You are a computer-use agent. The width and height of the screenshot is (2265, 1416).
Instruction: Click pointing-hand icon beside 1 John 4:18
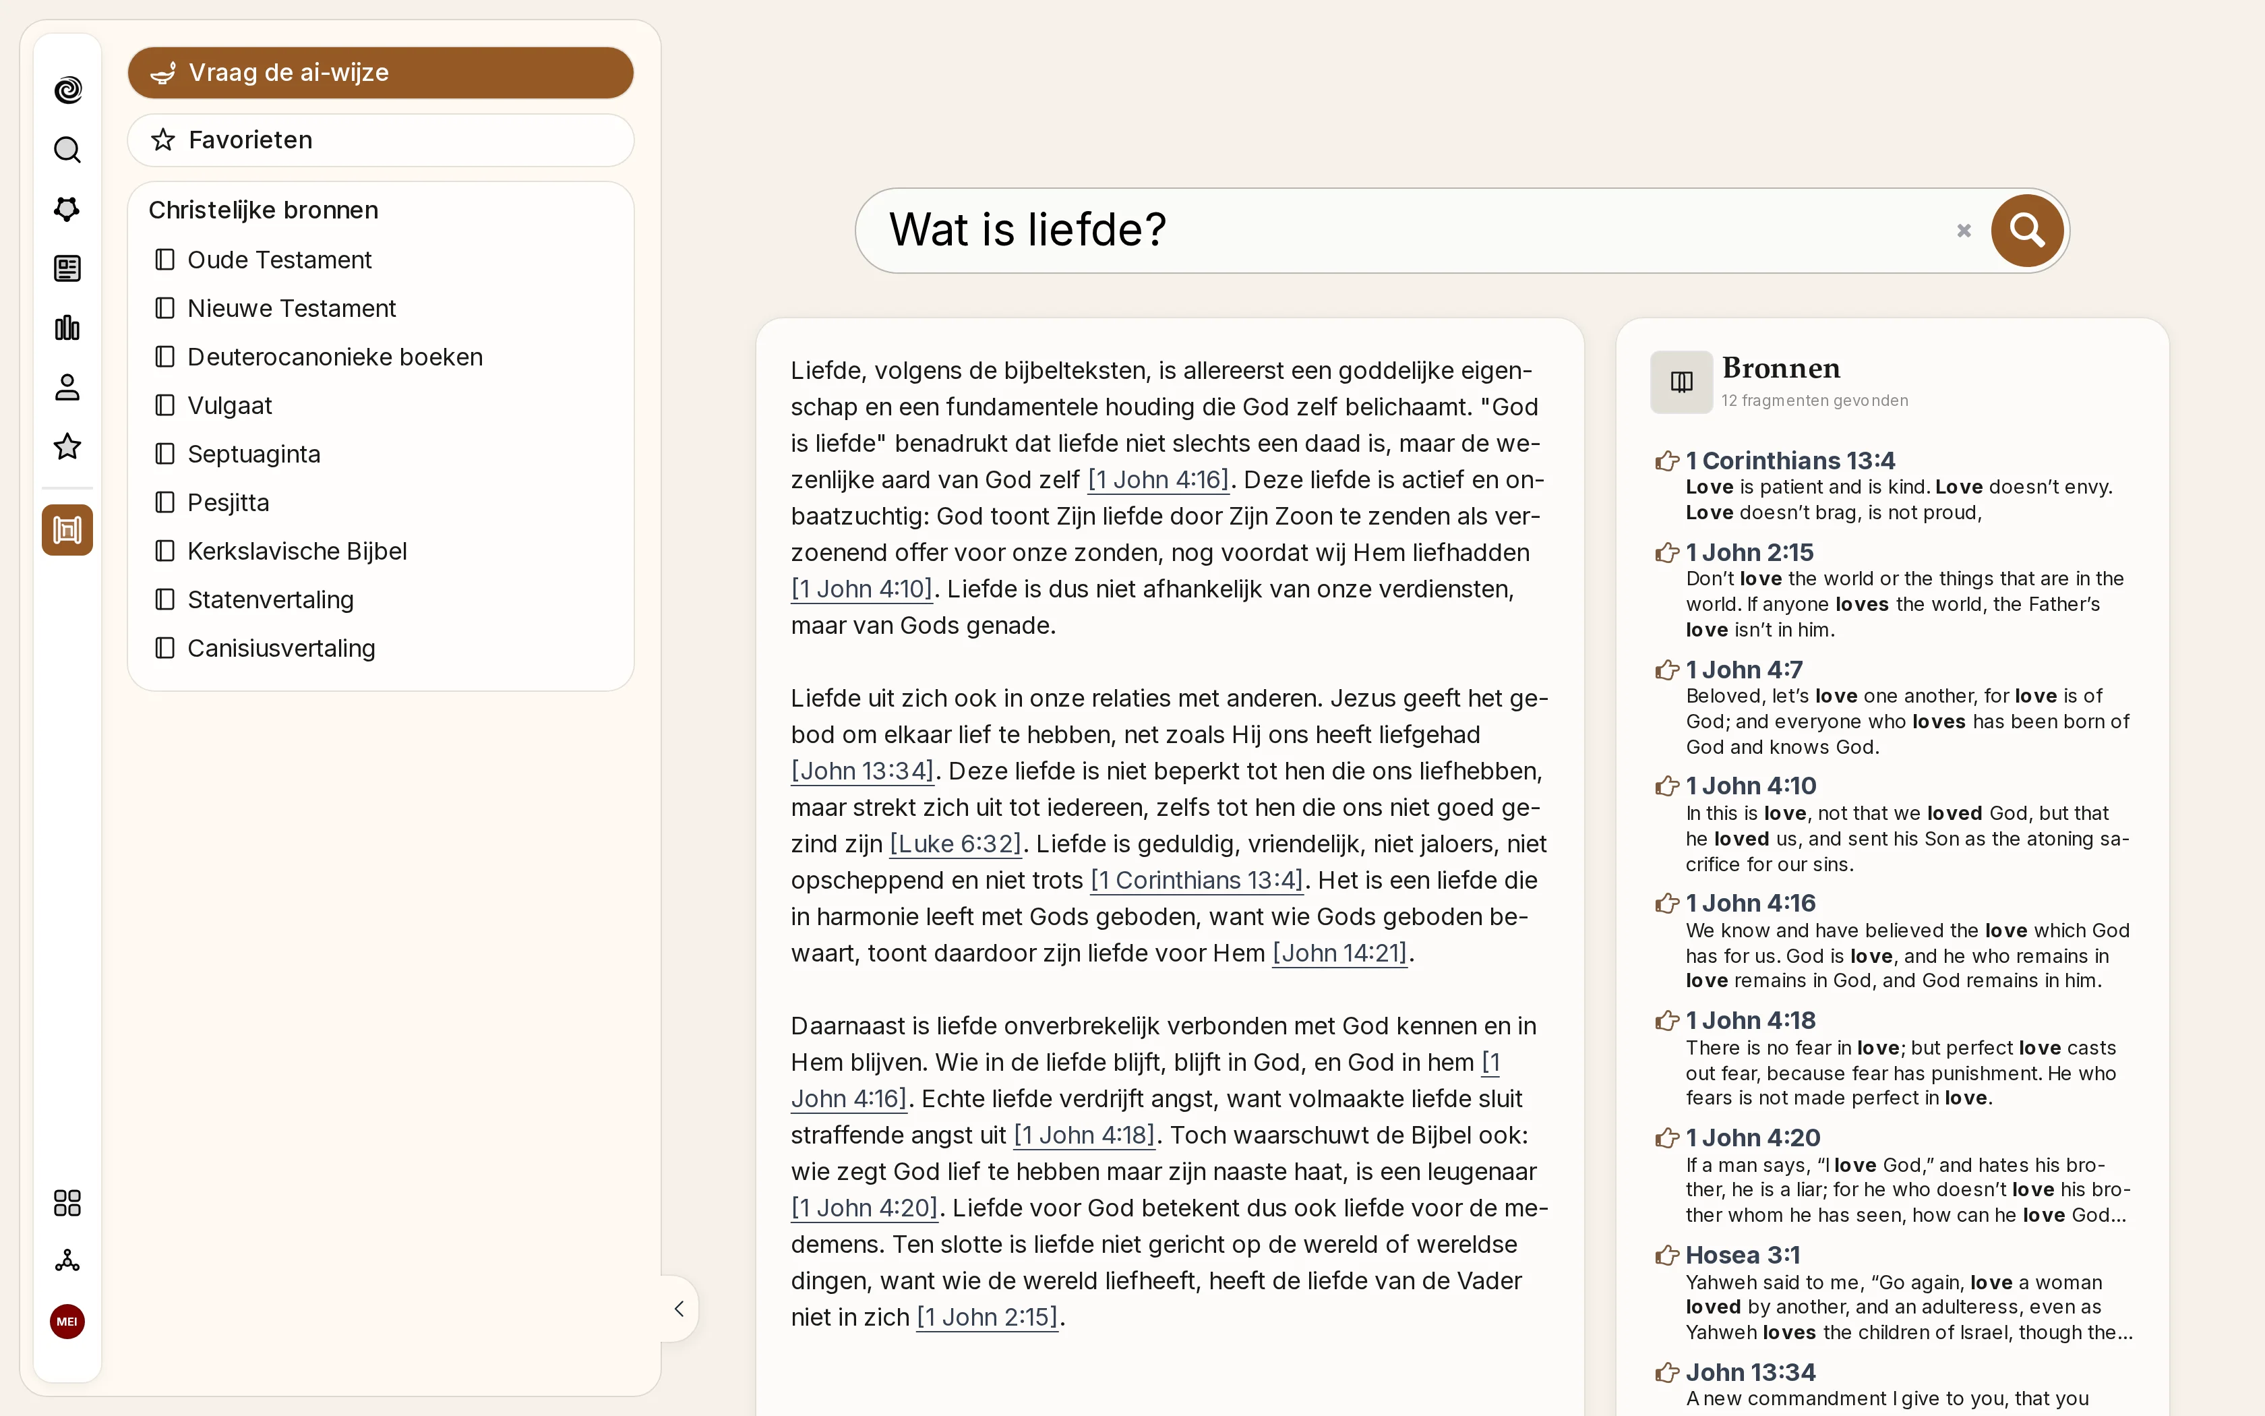tap(1667, 1020)
